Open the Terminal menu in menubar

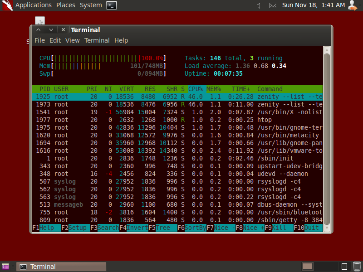(97, 40)
